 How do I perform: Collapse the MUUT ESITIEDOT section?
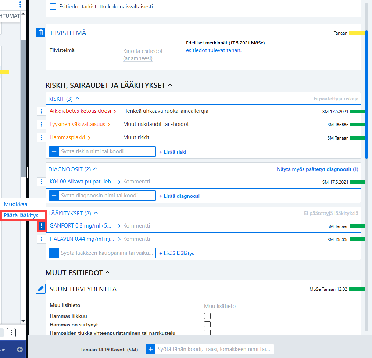(x=107, y=272)
